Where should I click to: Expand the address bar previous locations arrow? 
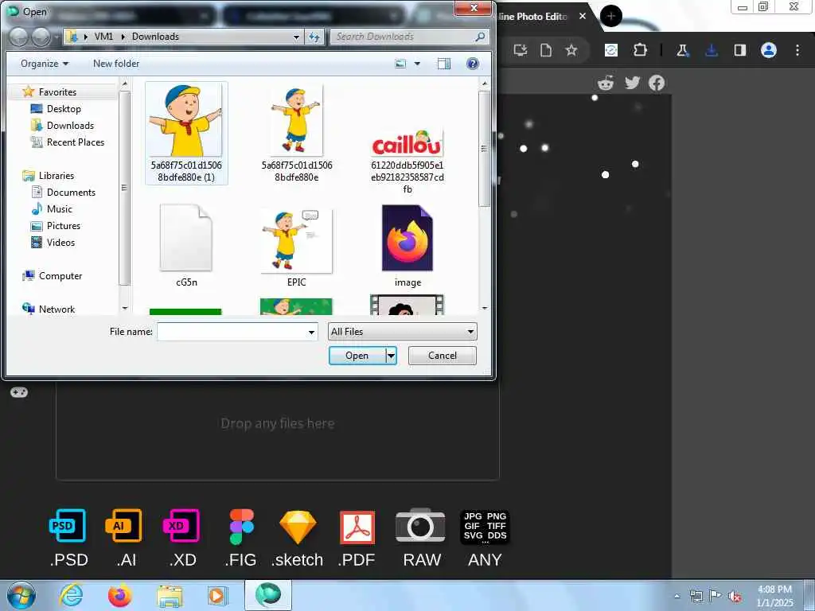pyautogui.click(x=296, y=37)
